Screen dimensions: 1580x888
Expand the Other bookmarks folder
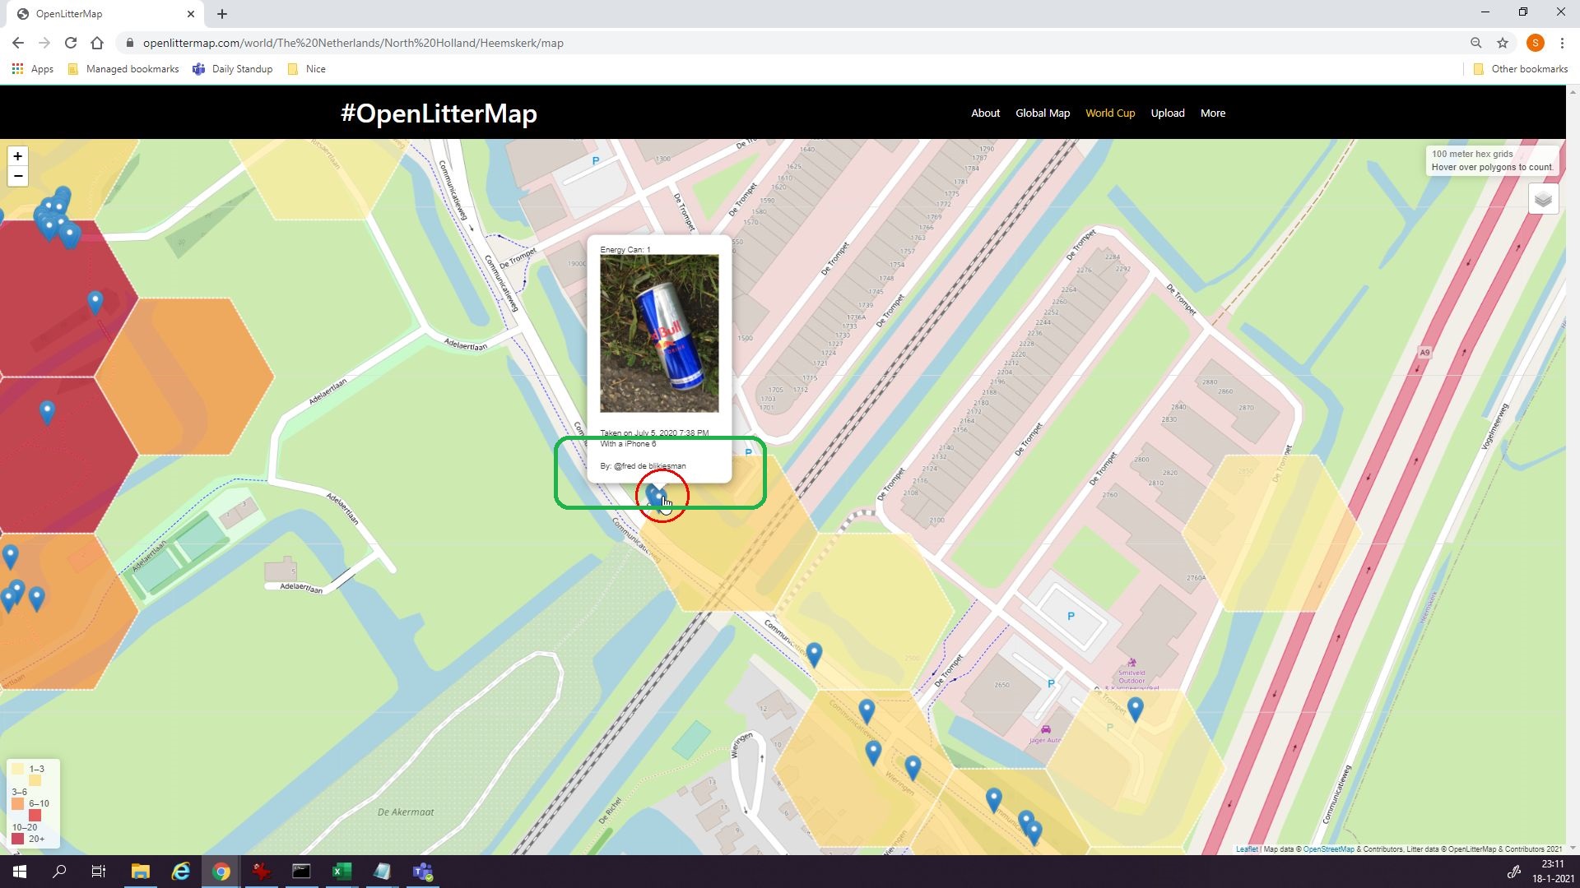pos(1519,69)
